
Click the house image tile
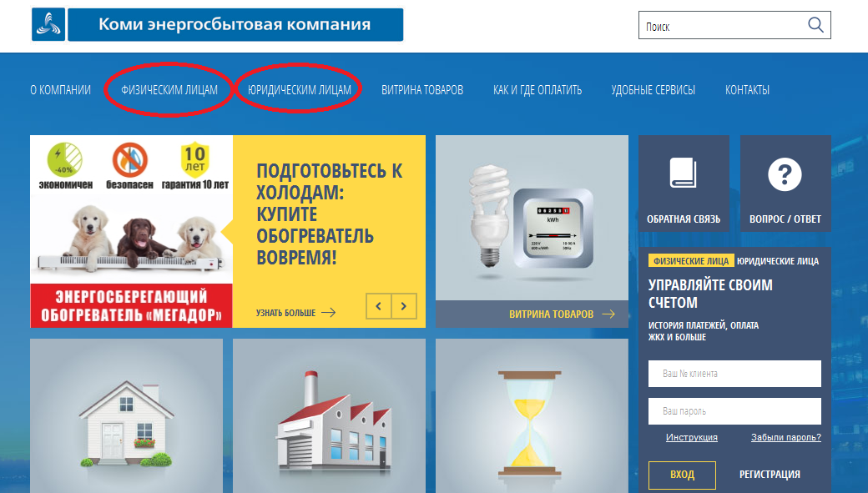tap(126, 415)
